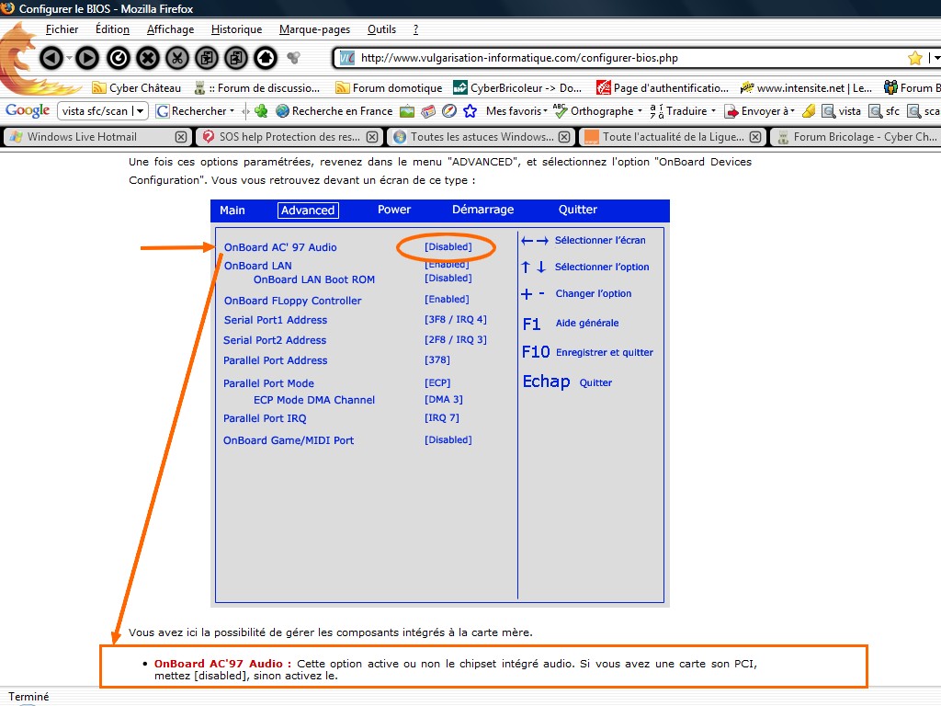Reload the current page

click(x=119, y=59)
